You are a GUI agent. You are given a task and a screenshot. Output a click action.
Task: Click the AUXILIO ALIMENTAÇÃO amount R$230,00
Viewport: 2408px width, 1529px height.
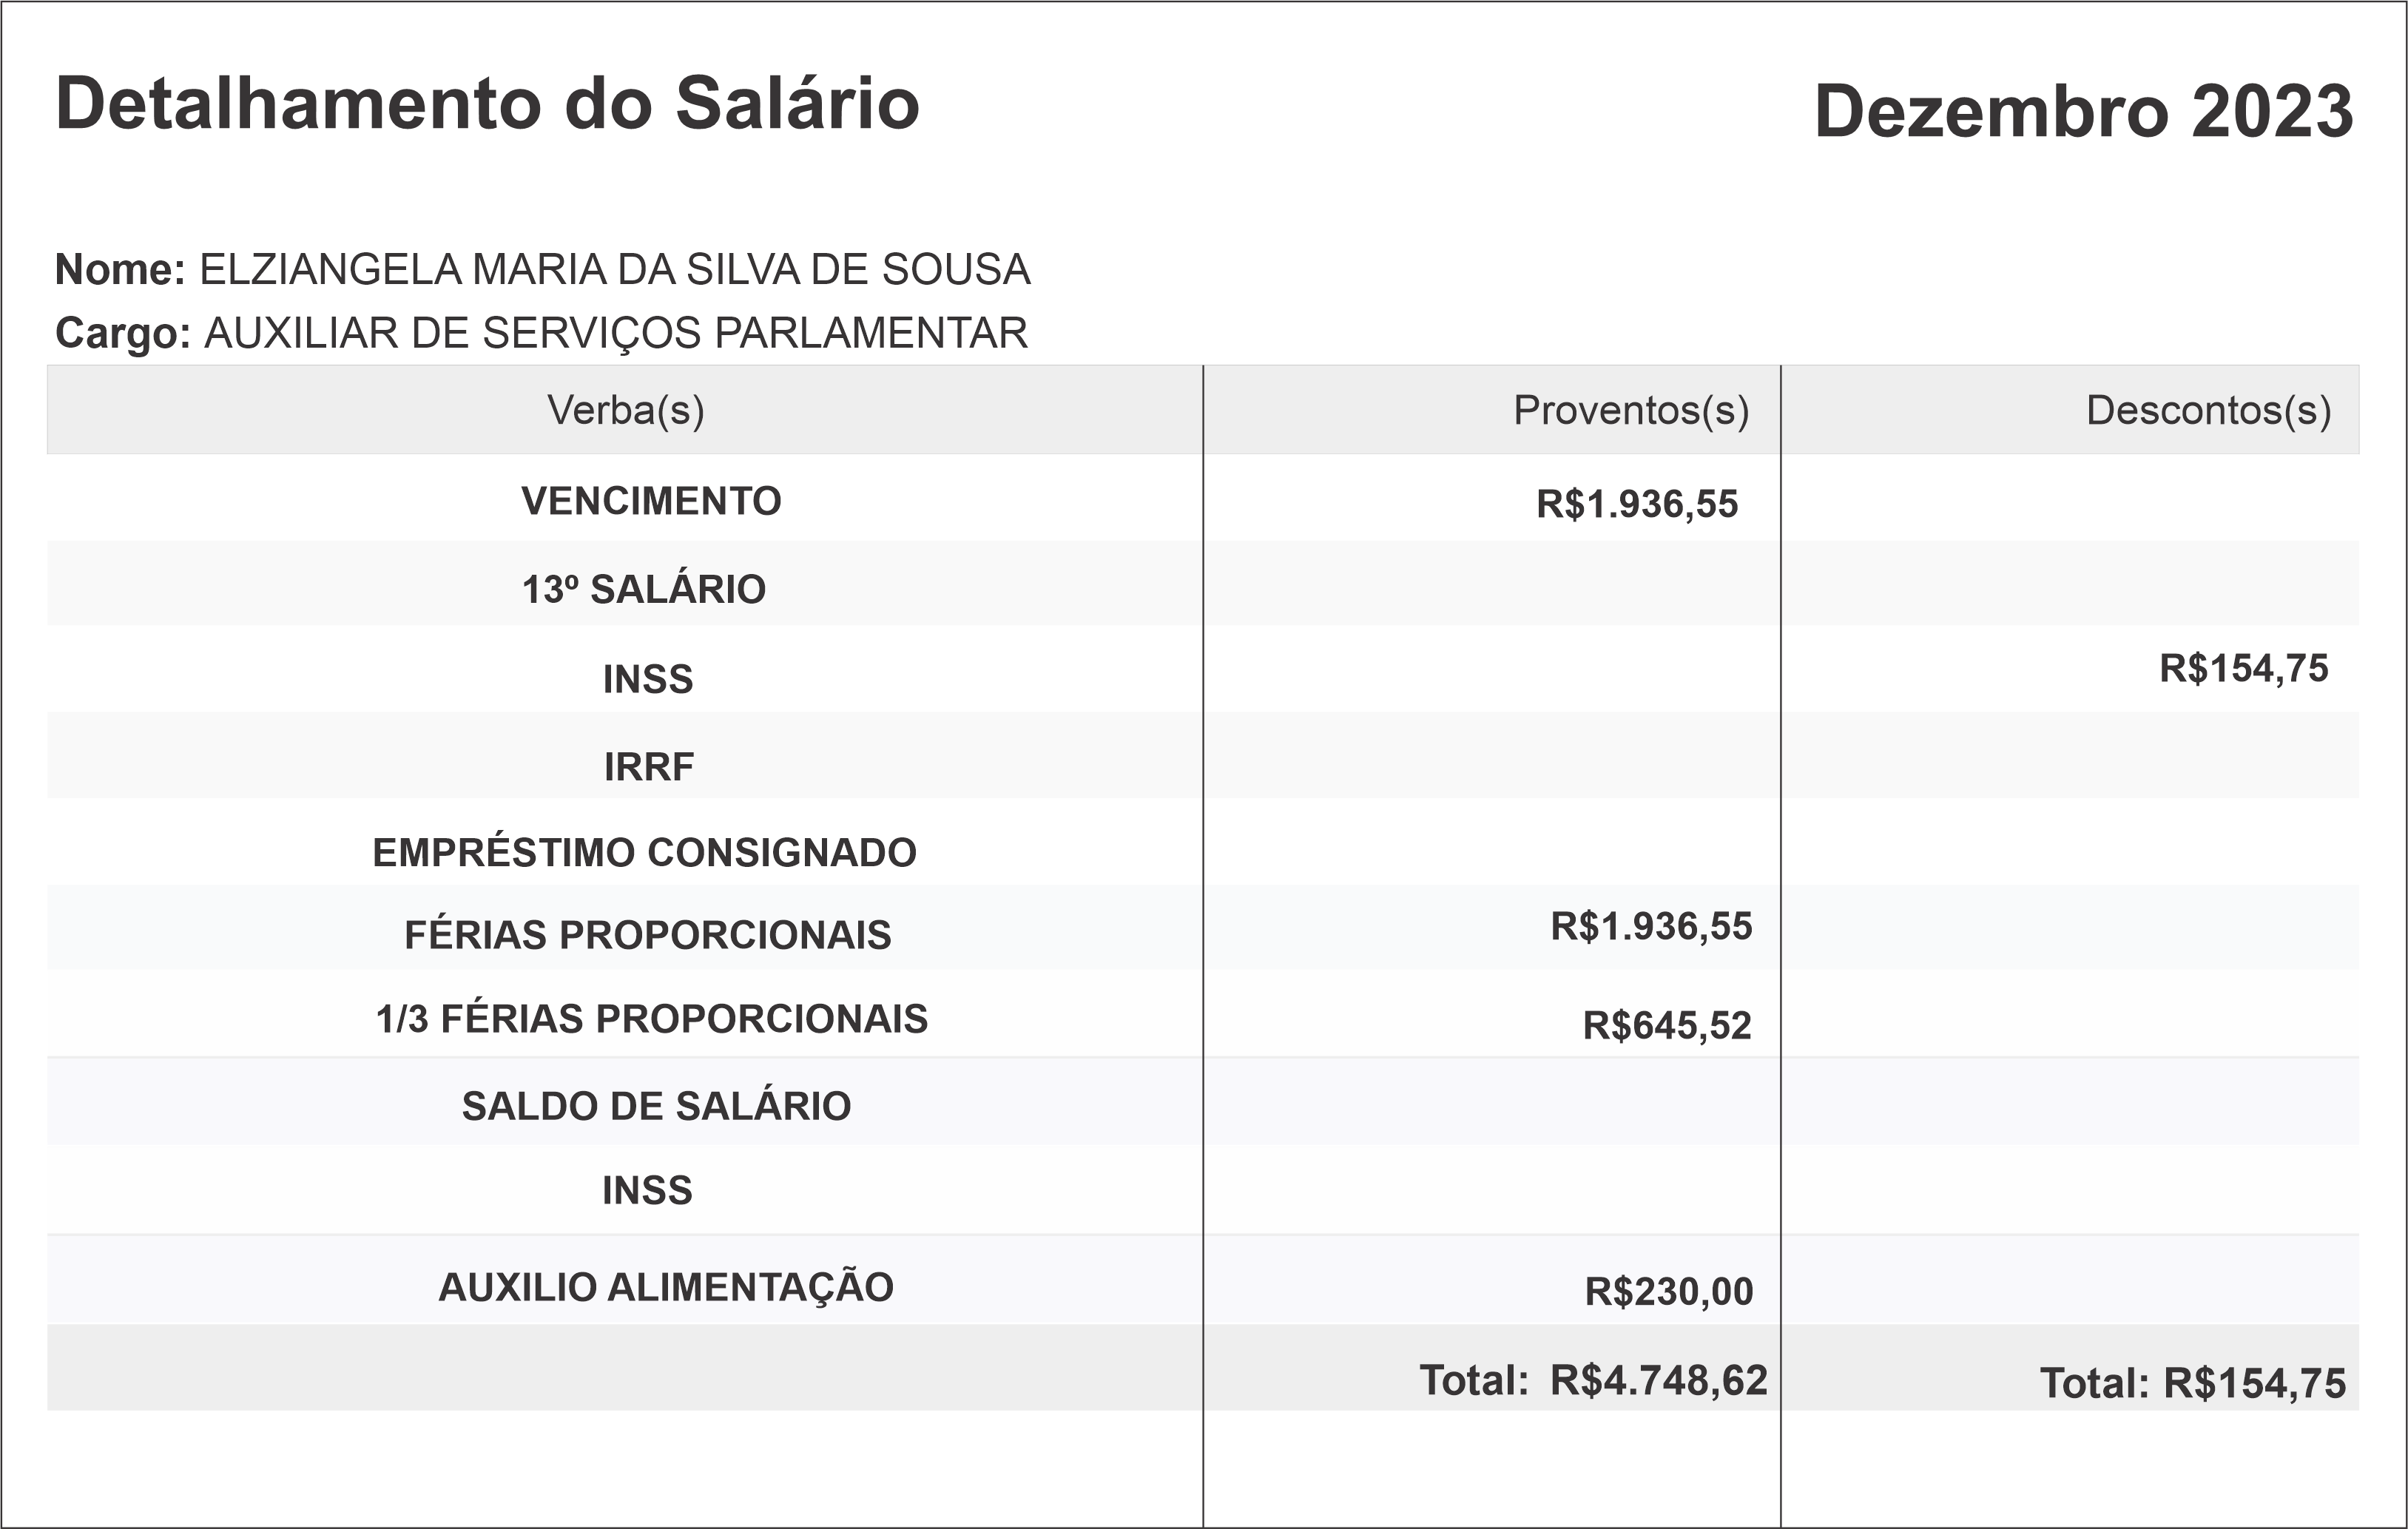pyautogui.click(x=1668, y=1292)
